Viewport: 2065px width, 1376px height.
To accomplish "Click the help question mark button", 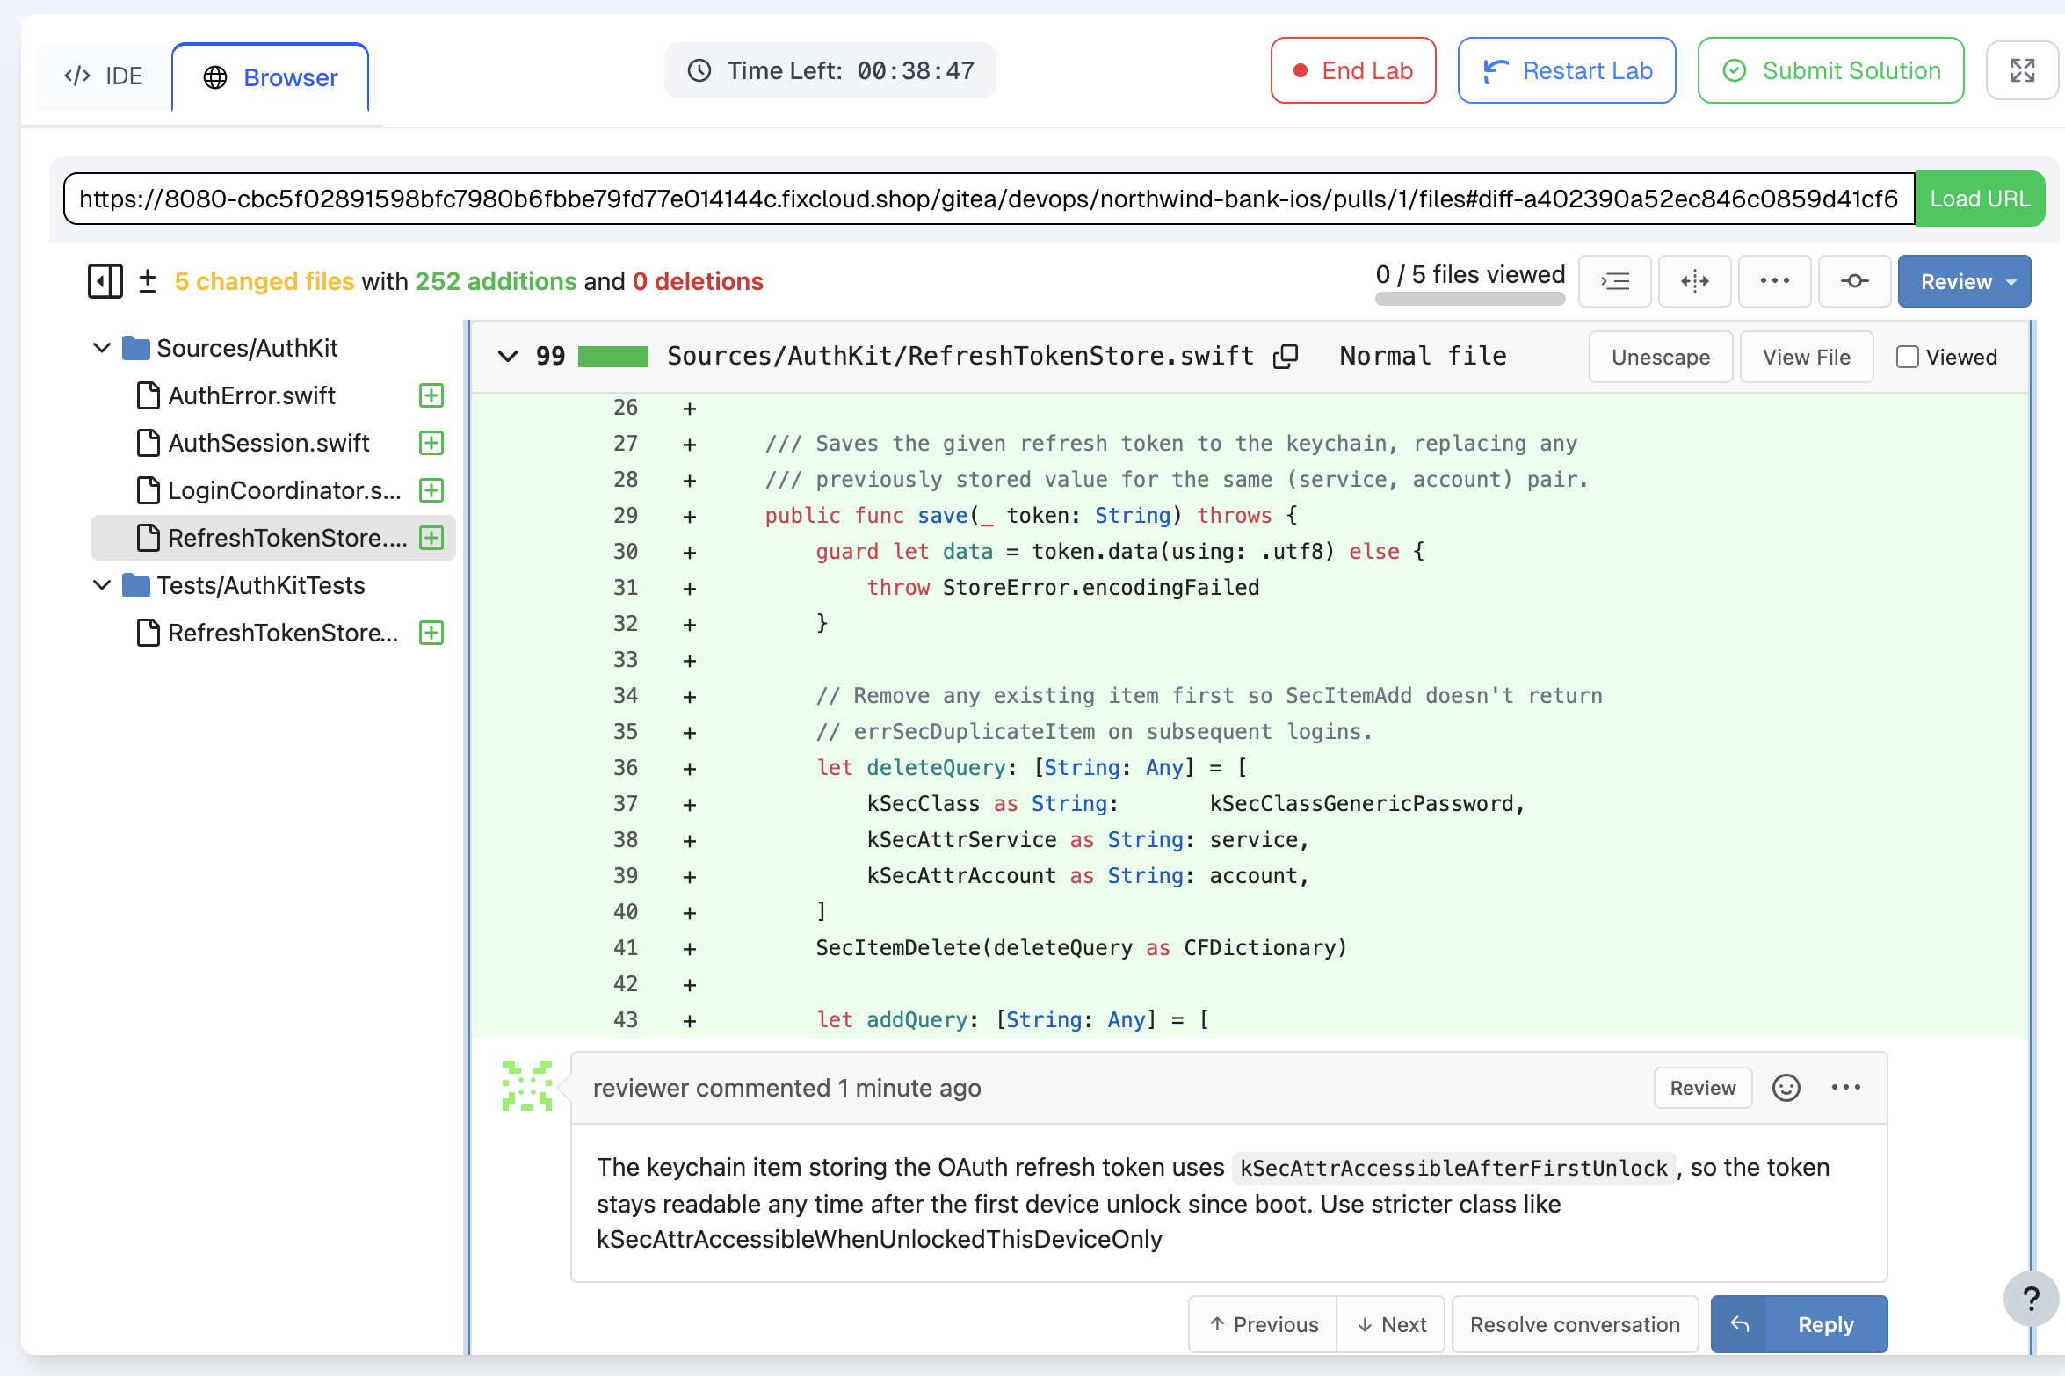I will (2031, 1299).
